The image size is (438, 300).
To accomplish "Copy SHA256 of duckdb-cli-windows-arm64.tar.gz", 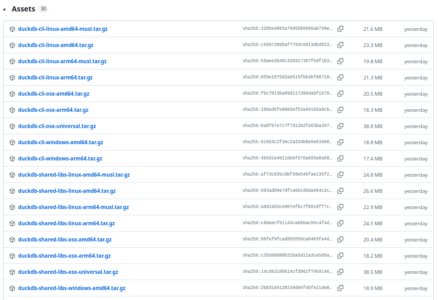I will pyautogui.click(x=340, y=158).
